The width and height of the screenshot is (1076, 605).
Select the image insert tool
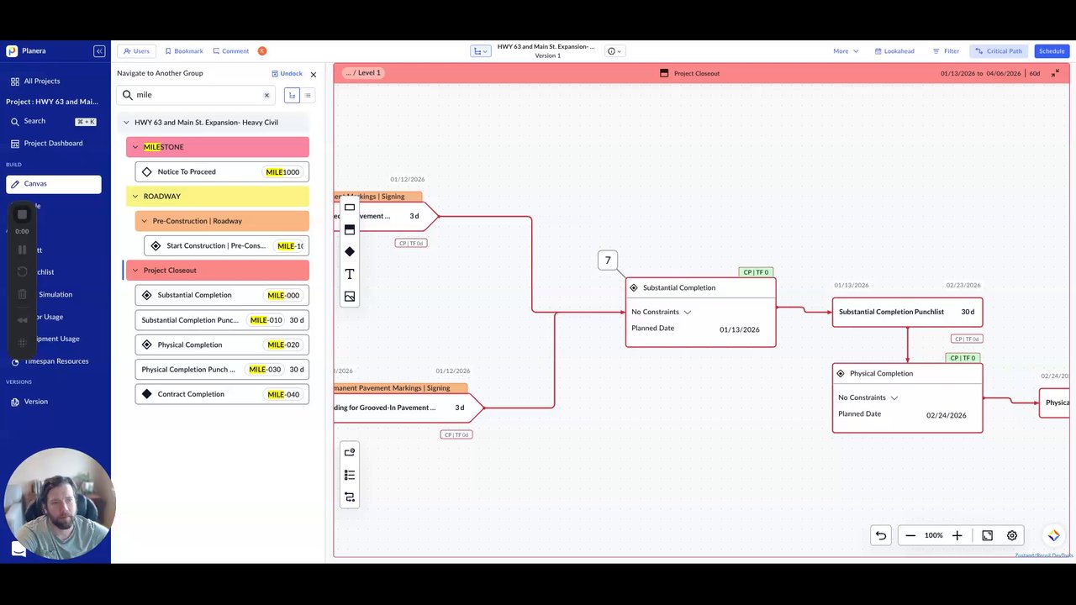pos(350,297)
